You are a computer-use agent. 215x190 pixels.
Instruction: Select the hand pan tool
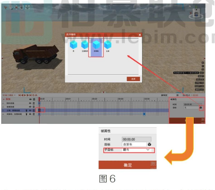pyautogui.click(x=11, y=7)
